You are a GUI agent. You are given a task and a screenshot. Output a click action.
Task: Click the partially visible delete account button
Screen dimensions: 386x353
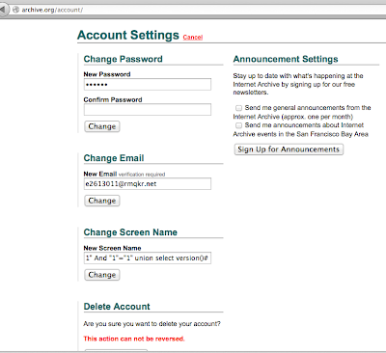click(x=116, y=350)
